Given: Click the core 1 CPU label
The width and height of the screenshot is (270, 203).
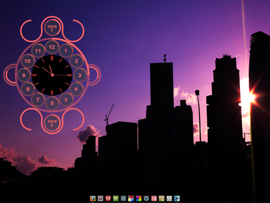Looking at the screenshot, I should tap(52, 28).
